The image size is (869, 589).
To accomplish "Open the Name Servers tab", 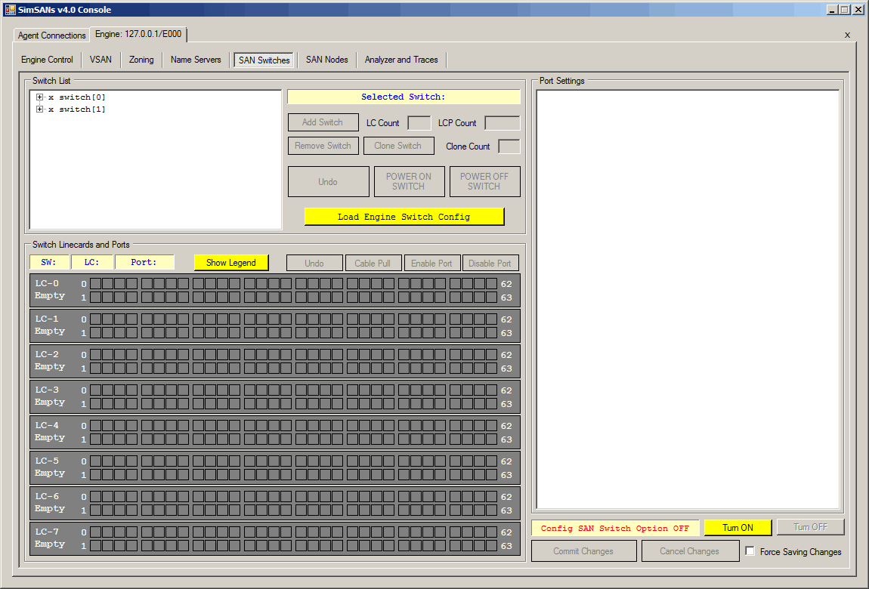I will coord(196,60).
